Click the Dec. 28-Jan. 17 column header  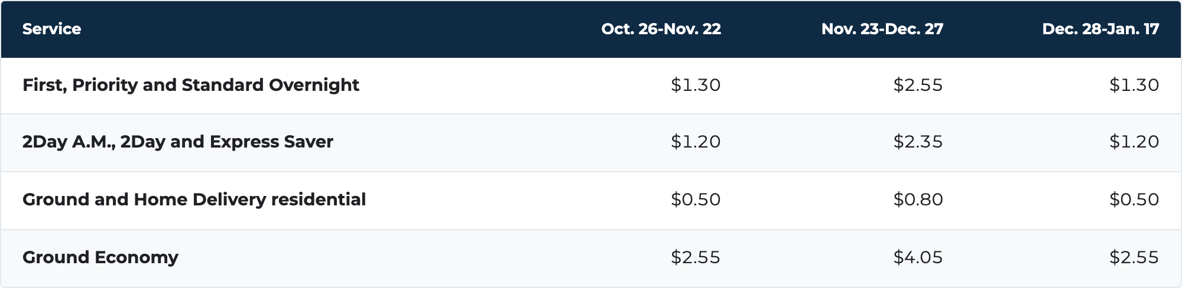(1100, 29)
